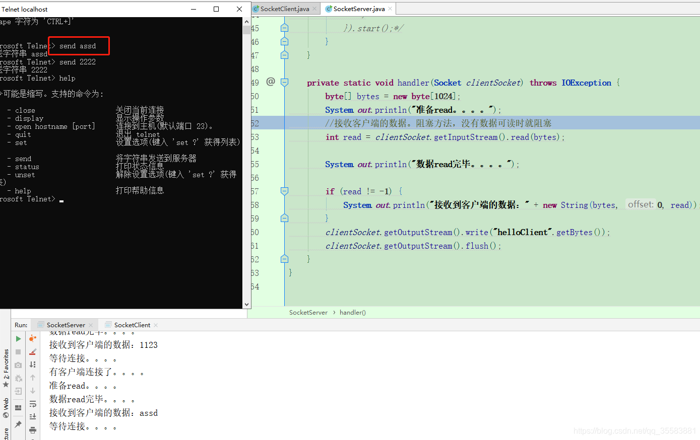The height and width of the screenshot is (440, 700).
Task: Click the down arrow stack trace icon
Action: pos(33,391)
